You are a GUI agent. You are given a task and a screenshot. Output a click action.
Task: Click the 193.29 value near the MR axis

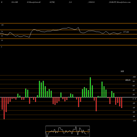(128, 80)
